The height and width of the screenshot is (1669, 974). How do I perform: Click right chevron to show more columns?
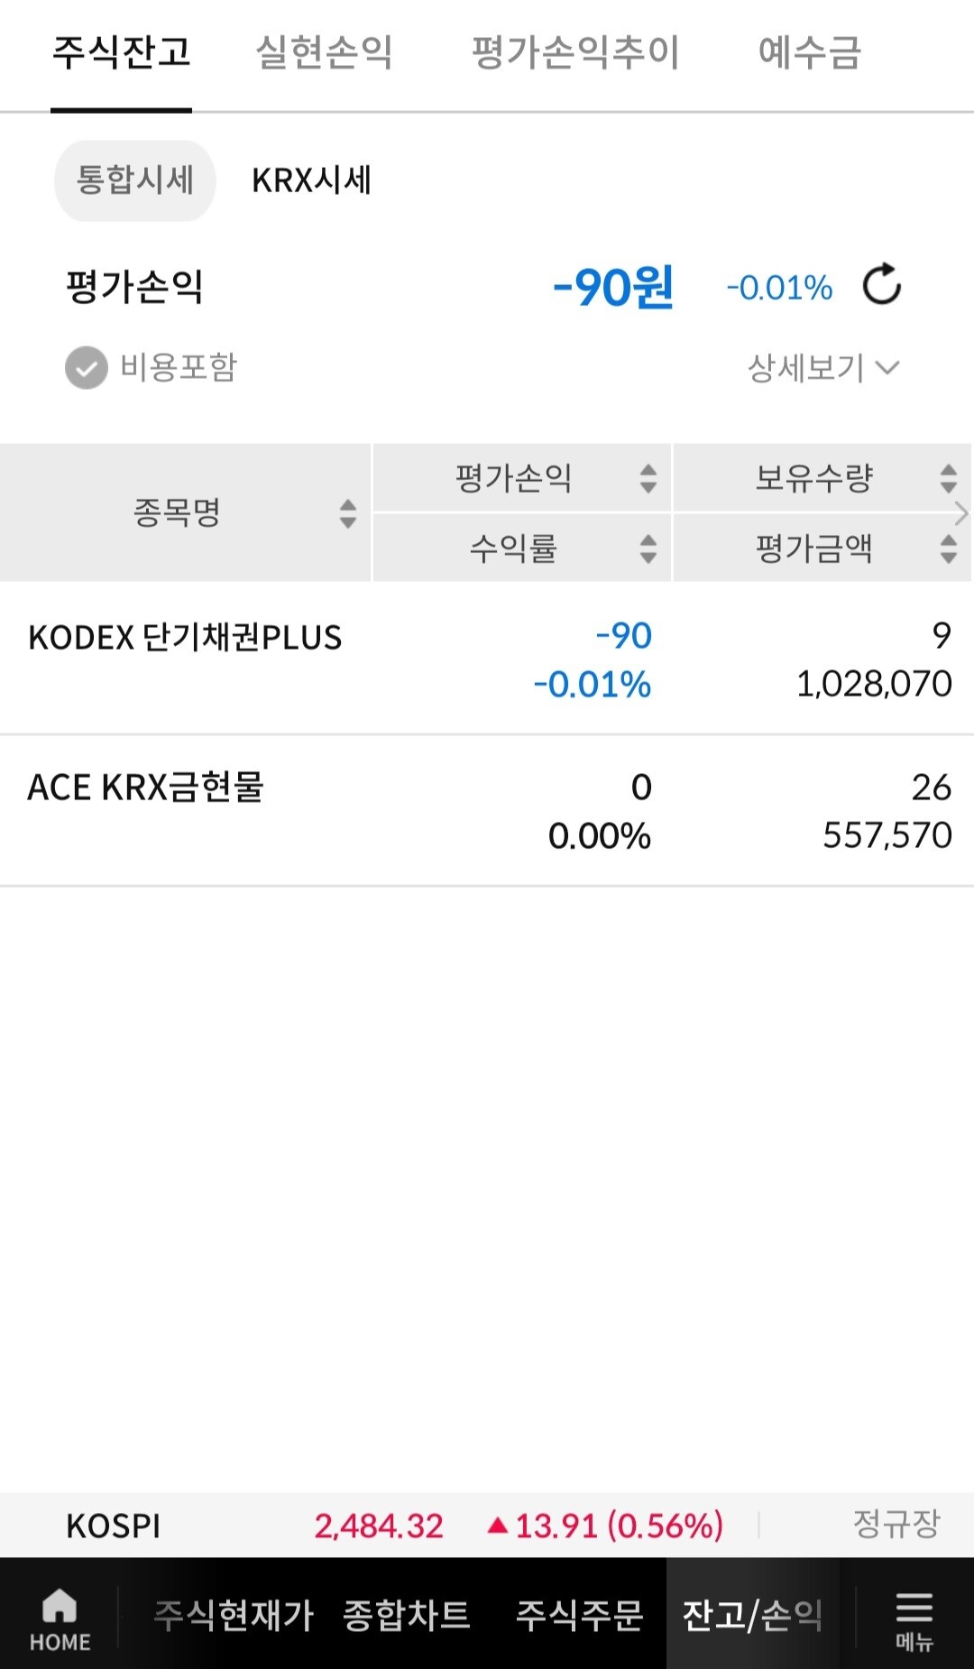tap(961, 513)
